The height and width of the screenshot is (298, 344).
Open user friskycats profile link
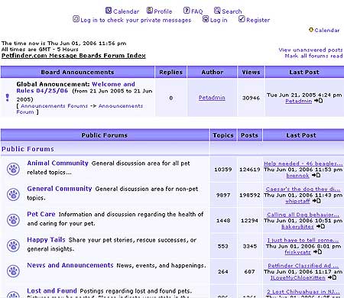tap(297, 252)
